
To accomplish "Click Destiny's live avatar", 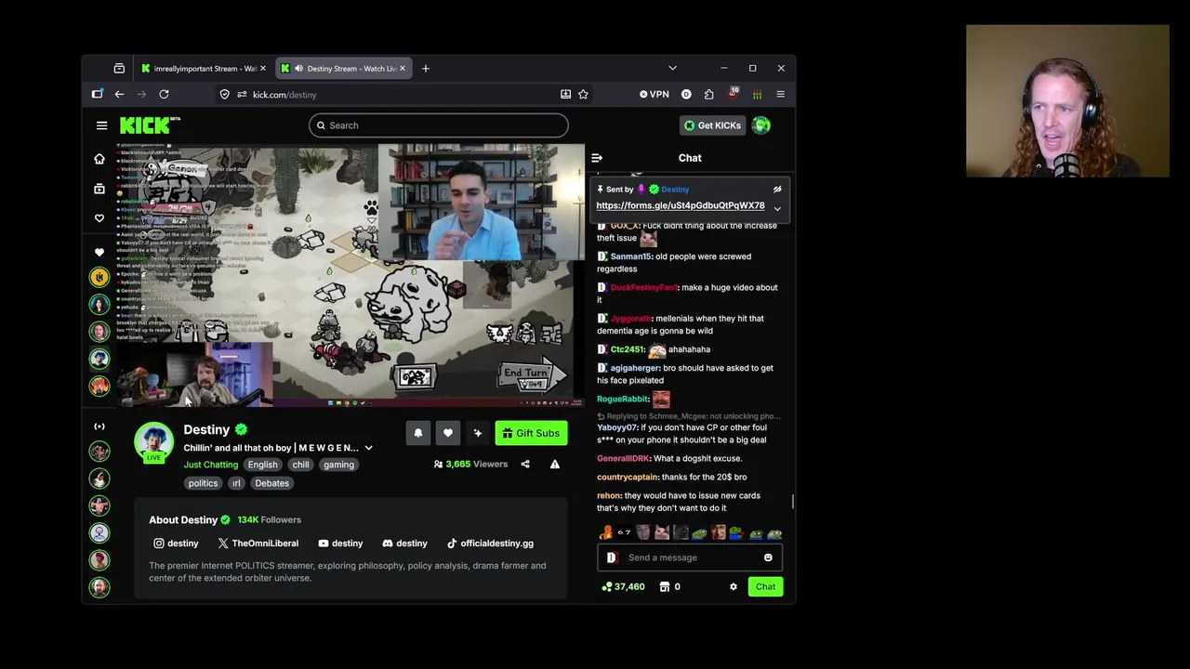I will click(x=153, y=441).
